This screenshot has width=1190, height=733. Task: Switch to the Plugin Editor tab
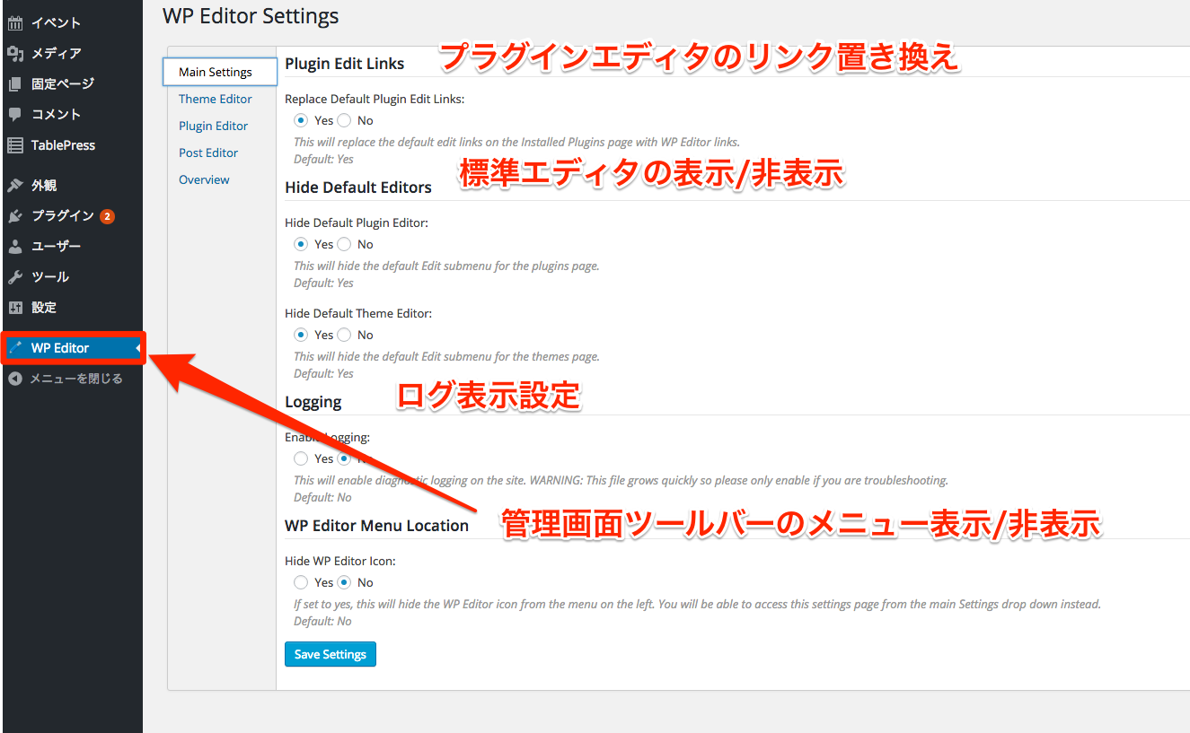pos(214,126)
